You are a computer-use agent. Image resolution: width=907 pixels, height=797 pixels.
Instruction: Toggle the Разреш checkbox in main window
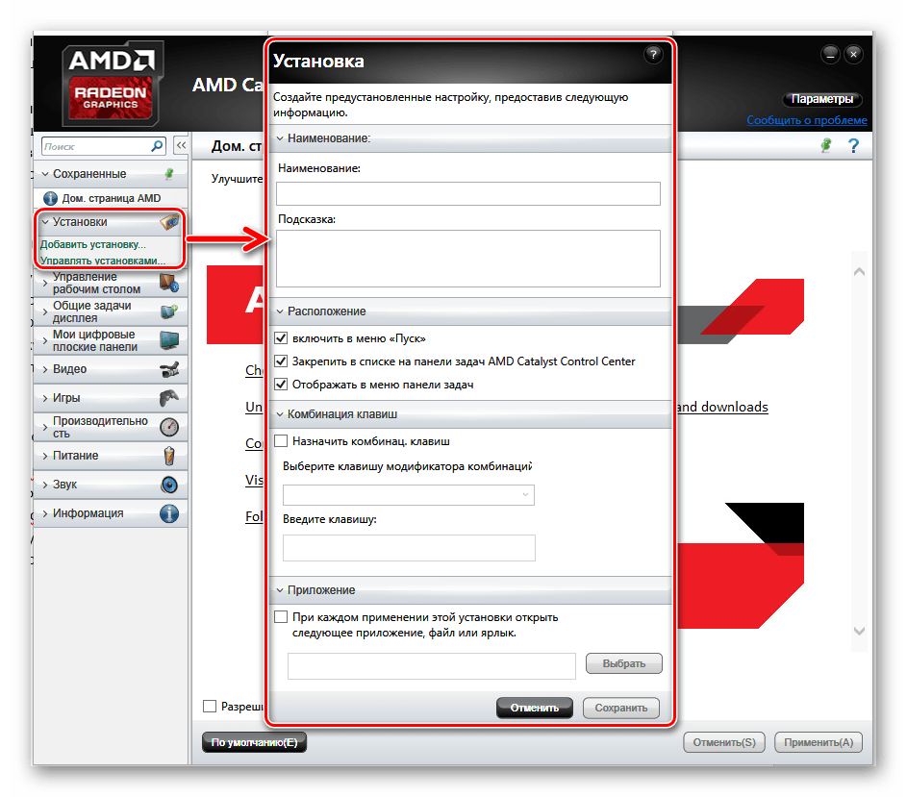[210, 707]
